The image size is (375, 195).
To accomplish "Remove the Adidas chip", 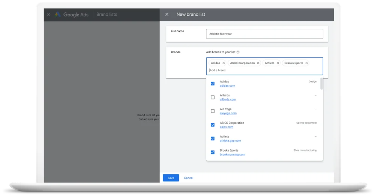I will point(223,63).
